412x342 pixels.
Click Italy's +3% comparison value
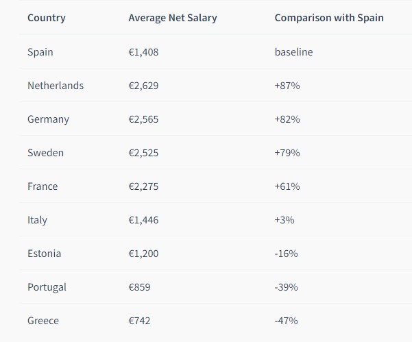[284, 220]
